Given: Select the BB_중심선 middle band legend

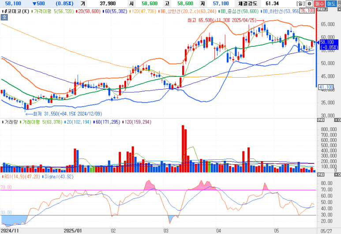Looking at the screenshot, I should [x=238, y=11].
